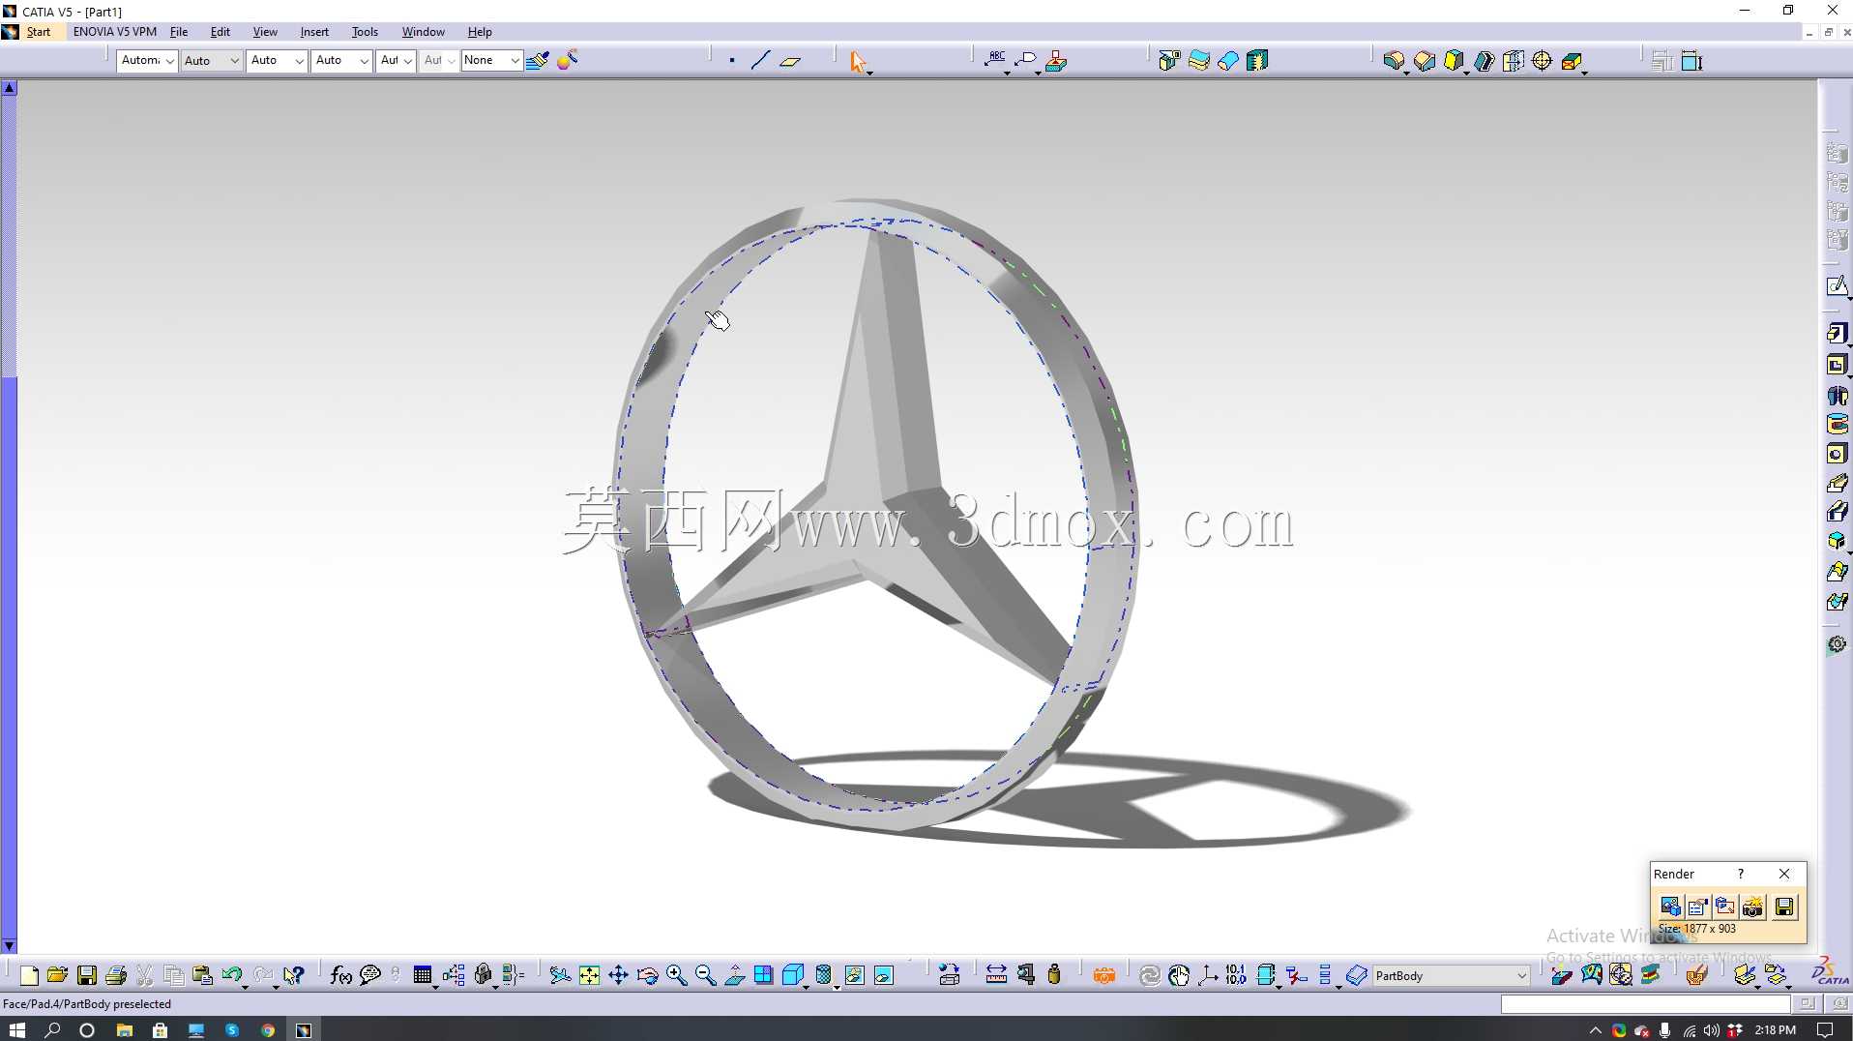Click the Render camera icon in Render panel

pyautogui.click(x=1753, y=907)
